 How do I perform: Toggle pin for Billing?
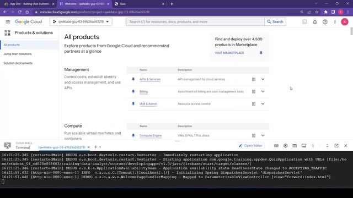(x=133, y=92)
